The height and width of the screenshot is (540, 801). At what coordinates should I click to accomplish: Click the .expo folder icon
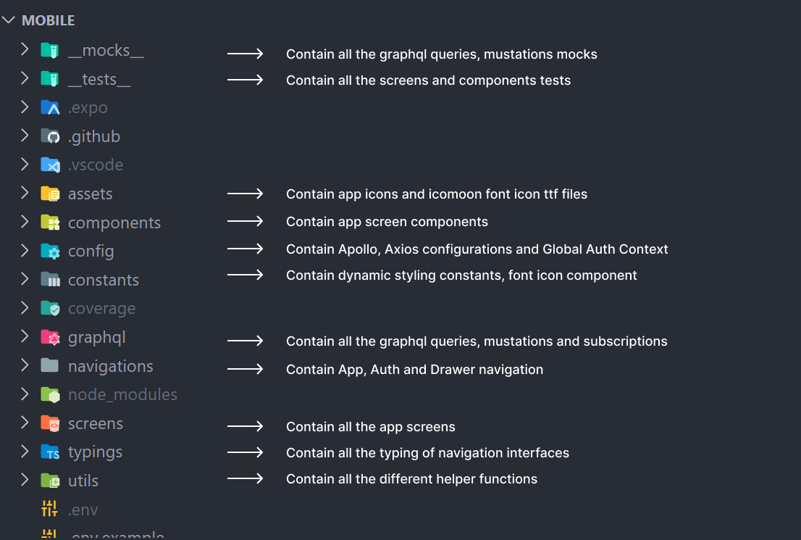point(49,108)
